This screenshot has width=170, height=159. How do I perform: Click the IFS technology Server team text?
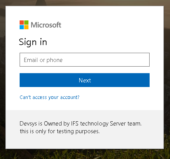[106, 124]
